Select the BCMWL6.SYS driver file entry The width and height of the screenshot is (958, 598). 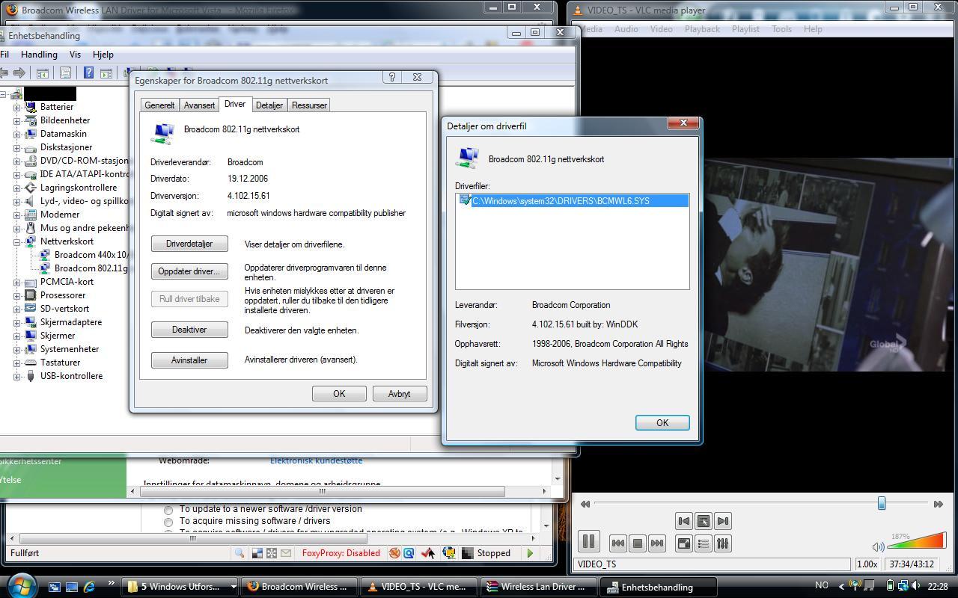tap(573, 200)
